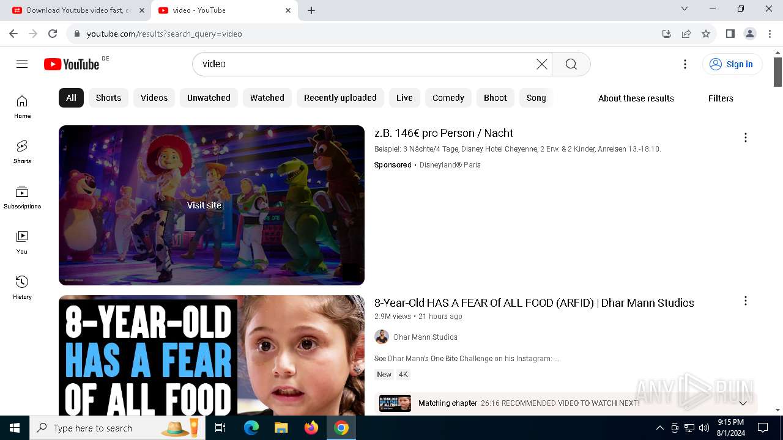The height and width of the screenshot is (440, 783).
Task: Go to Home in the sidebar
Action: pyautogui.click(x=22, y=107)
